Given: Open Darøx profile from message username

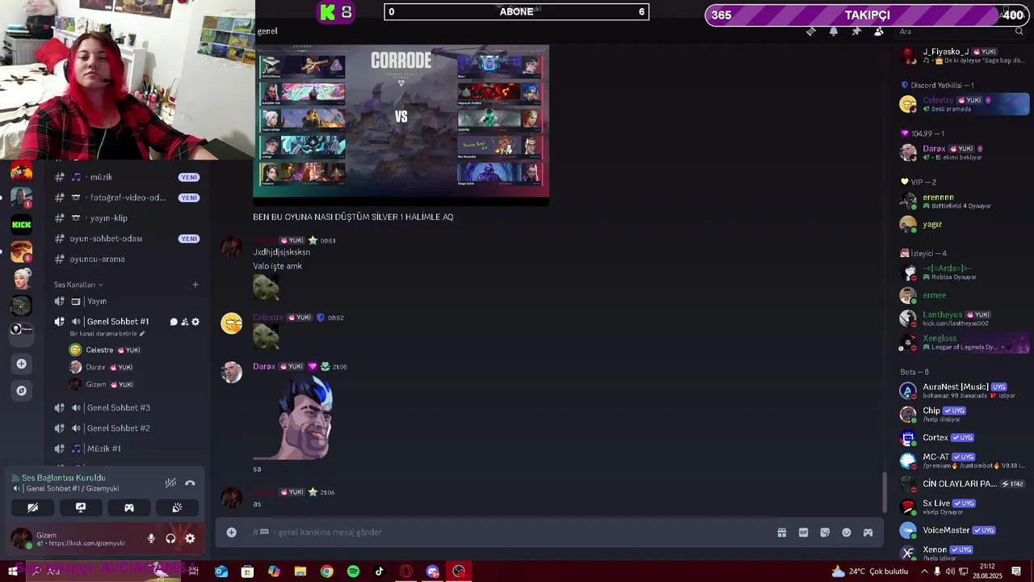Looking at the screenshot, I should [264, 366].
